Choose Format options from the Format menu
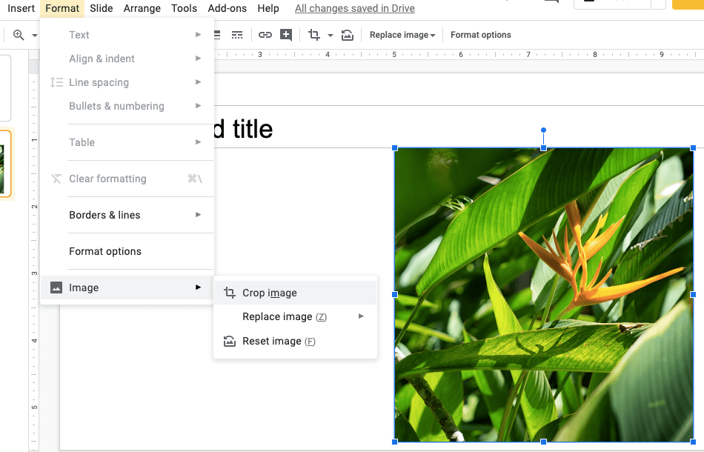The width and height of the screenshot is (704, 452). point(105,251)
